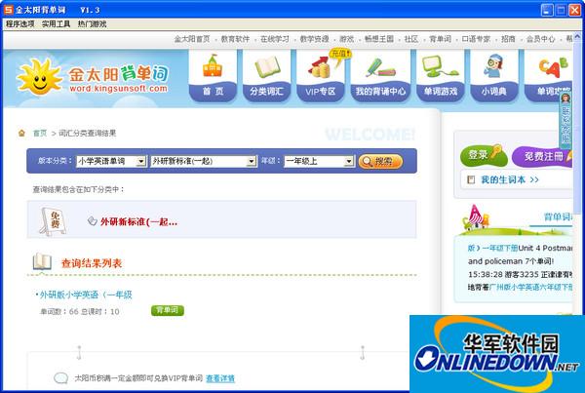Image resolution: width=585 pixels, height=393 pixels.
Task: Click the 社区 top nav link
Action: (411, 39)
